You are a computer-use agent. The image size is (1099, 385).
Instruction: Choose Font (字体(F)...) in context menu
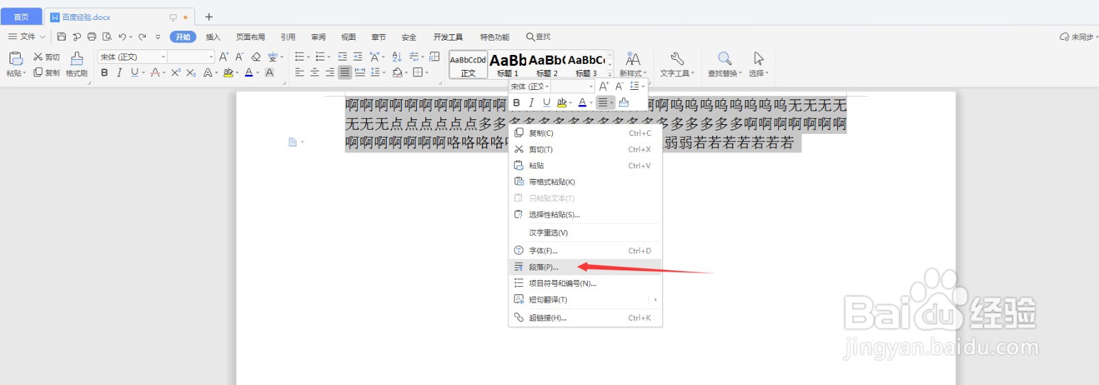(x=585, y=250)
